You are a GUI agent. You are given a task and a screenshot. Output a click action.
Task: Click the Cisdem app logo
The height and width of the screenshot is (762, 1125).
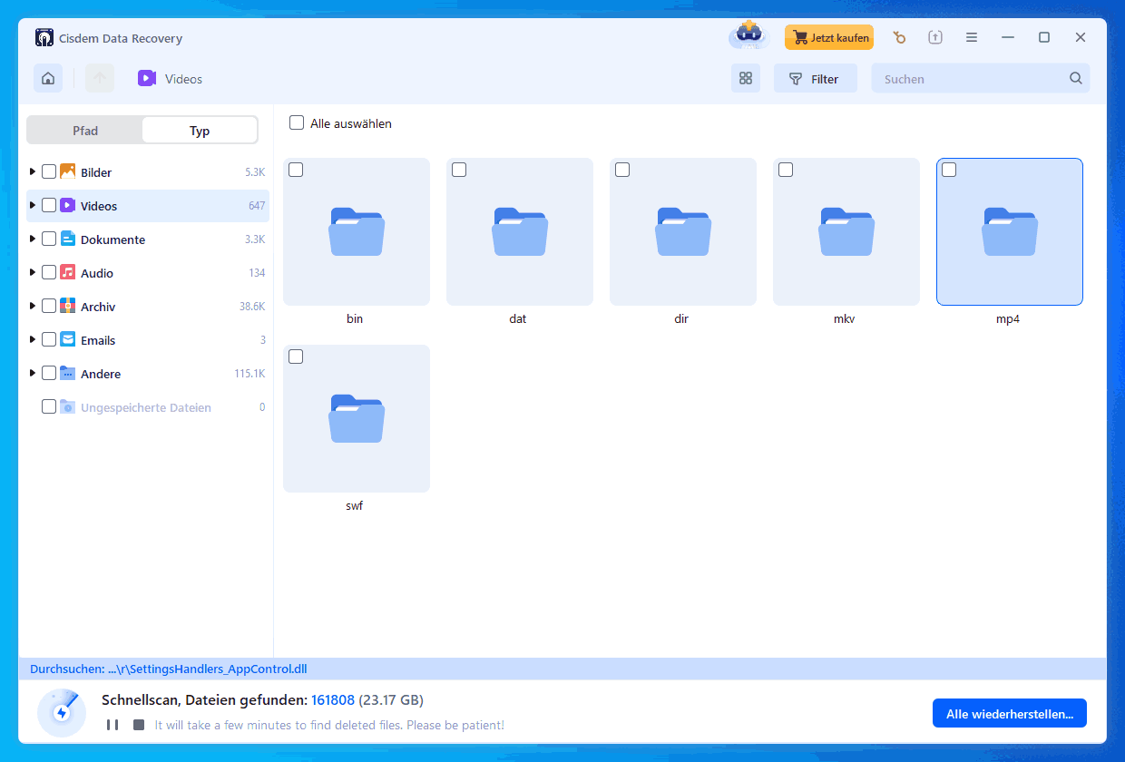click(44, 38)
